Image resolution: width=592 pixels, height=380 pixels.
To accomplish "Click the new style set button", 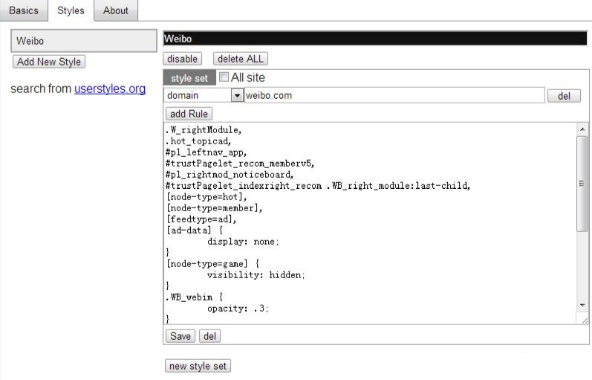I will [x=198, y=366].
